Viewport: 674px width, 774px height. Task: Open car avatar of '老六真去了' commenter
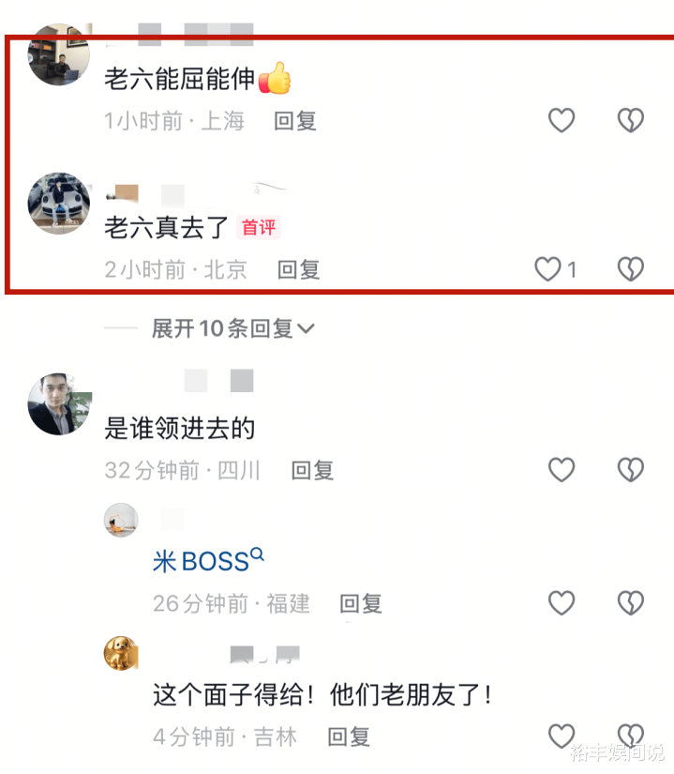point(59,204)
